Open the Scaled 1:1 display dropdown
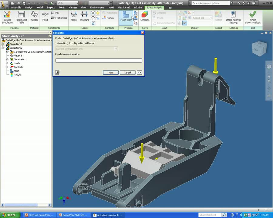The height and width of the screenshot is (218, 273). [202, 18]
